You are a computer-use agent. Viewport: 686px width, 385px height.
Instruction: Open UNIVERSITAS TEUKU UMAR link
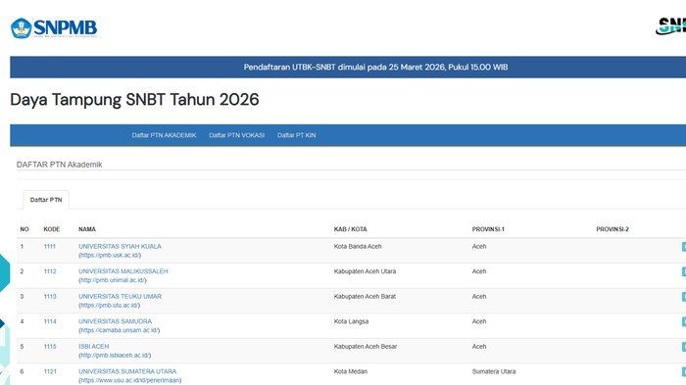[x=120, y=296]
